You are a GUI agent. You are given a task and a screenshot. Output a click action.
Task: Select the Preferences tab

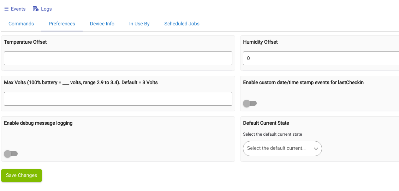click(x=62, y=24)
